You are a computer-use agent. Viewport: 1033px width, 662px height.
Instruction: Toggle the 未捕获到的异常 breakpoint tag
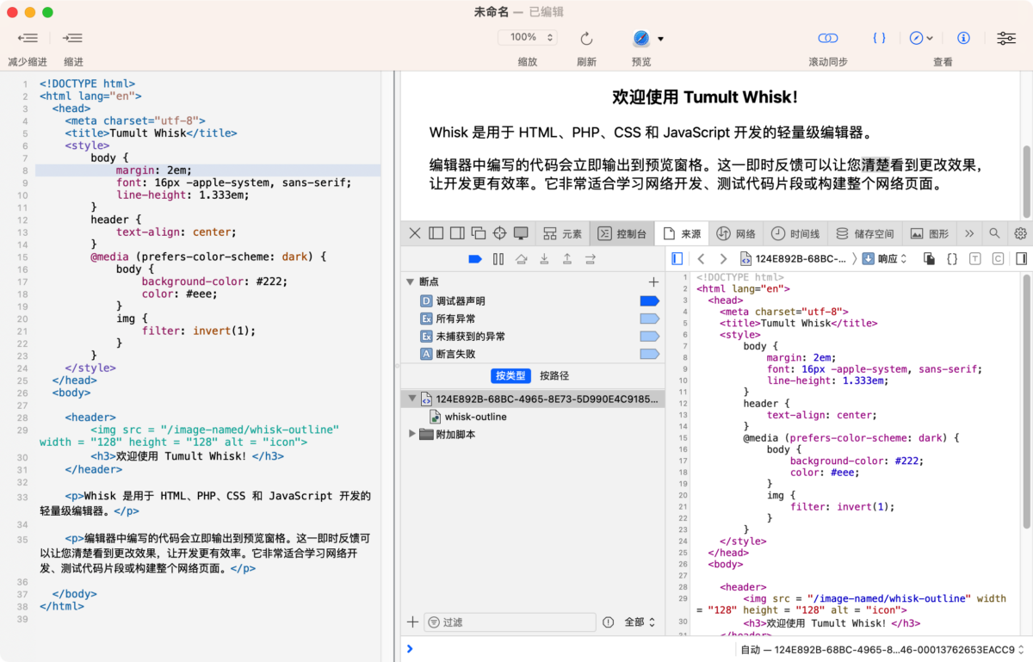[649, 336]
